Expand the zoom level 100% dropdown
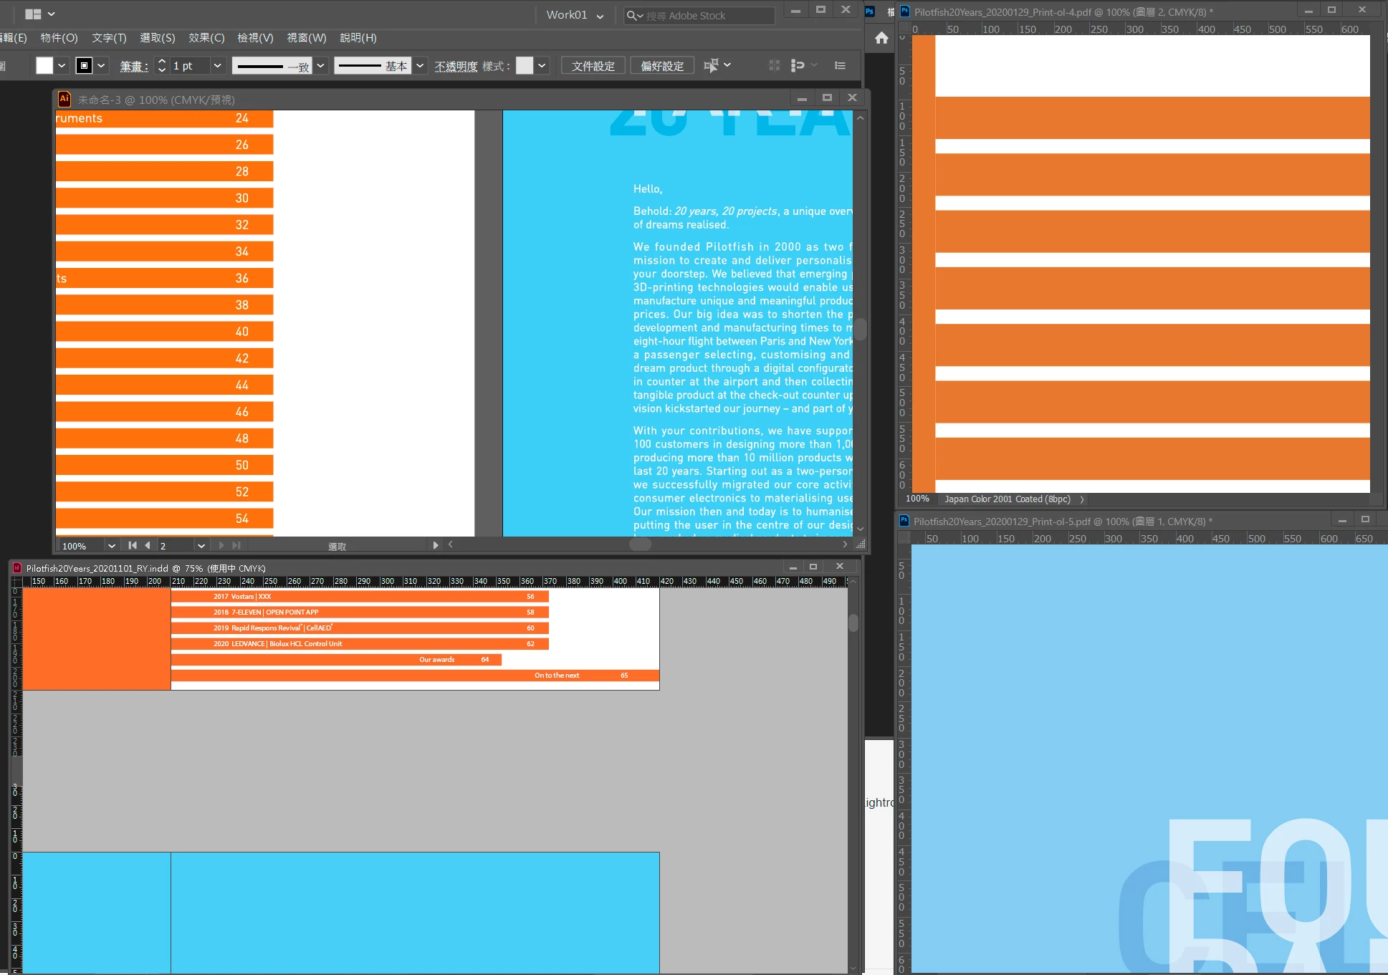The image size is (1388, 975). point(112,546)
